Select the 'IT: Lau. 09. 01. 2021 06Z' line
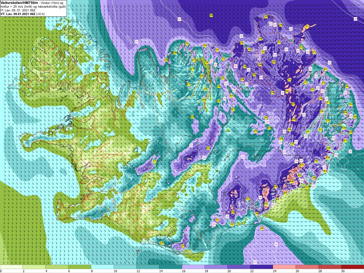The image size is (364, 273). pyautogui.click(x=18, y=10)
